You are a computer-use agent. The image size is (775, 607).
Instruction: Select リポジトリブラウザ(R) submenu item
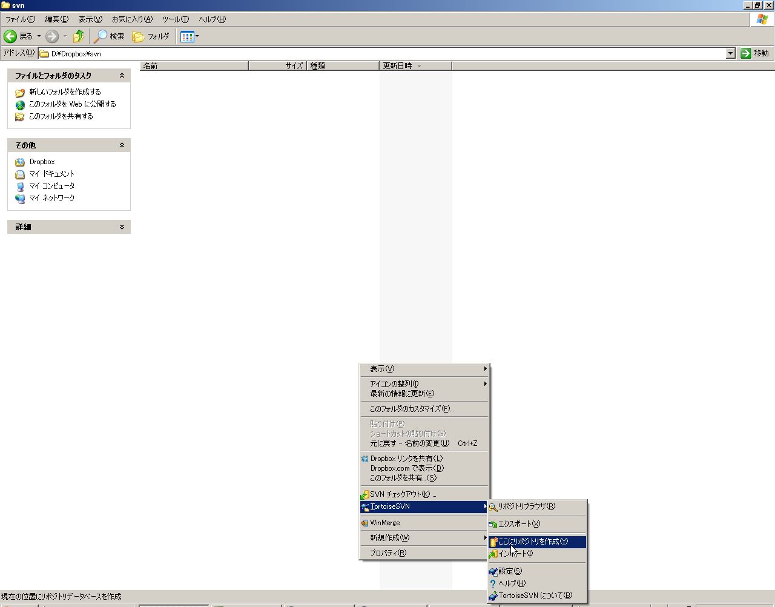click(537, 507)
